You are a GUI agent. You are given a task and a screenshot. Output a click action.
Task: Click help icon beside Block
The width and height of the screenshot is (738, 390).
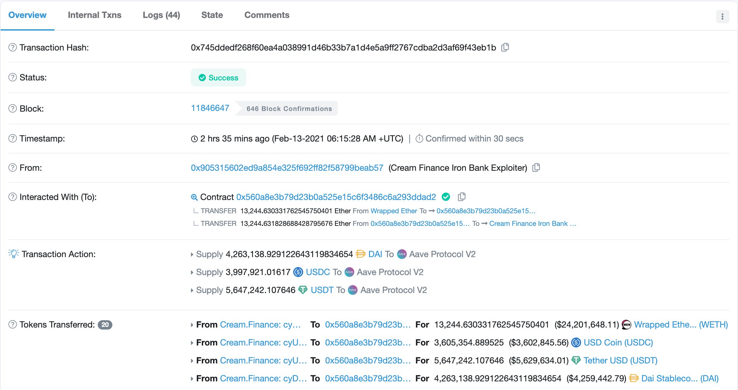[x=13, y=109]
